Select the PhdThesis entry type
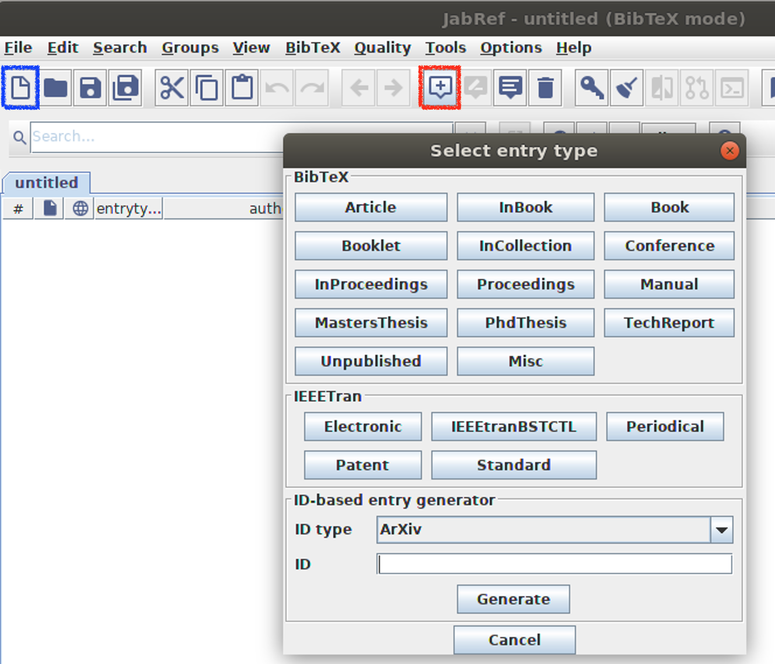This screenshot has width=775, height=664. pyautogui.click(x=526, y=323)
